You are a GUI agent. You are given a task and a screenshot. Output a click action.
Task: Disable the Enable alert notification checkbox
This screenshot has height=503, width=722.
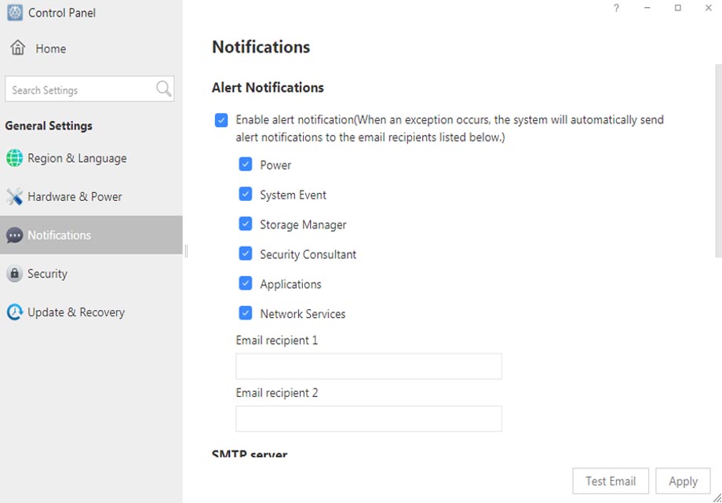tap(221, 121)
